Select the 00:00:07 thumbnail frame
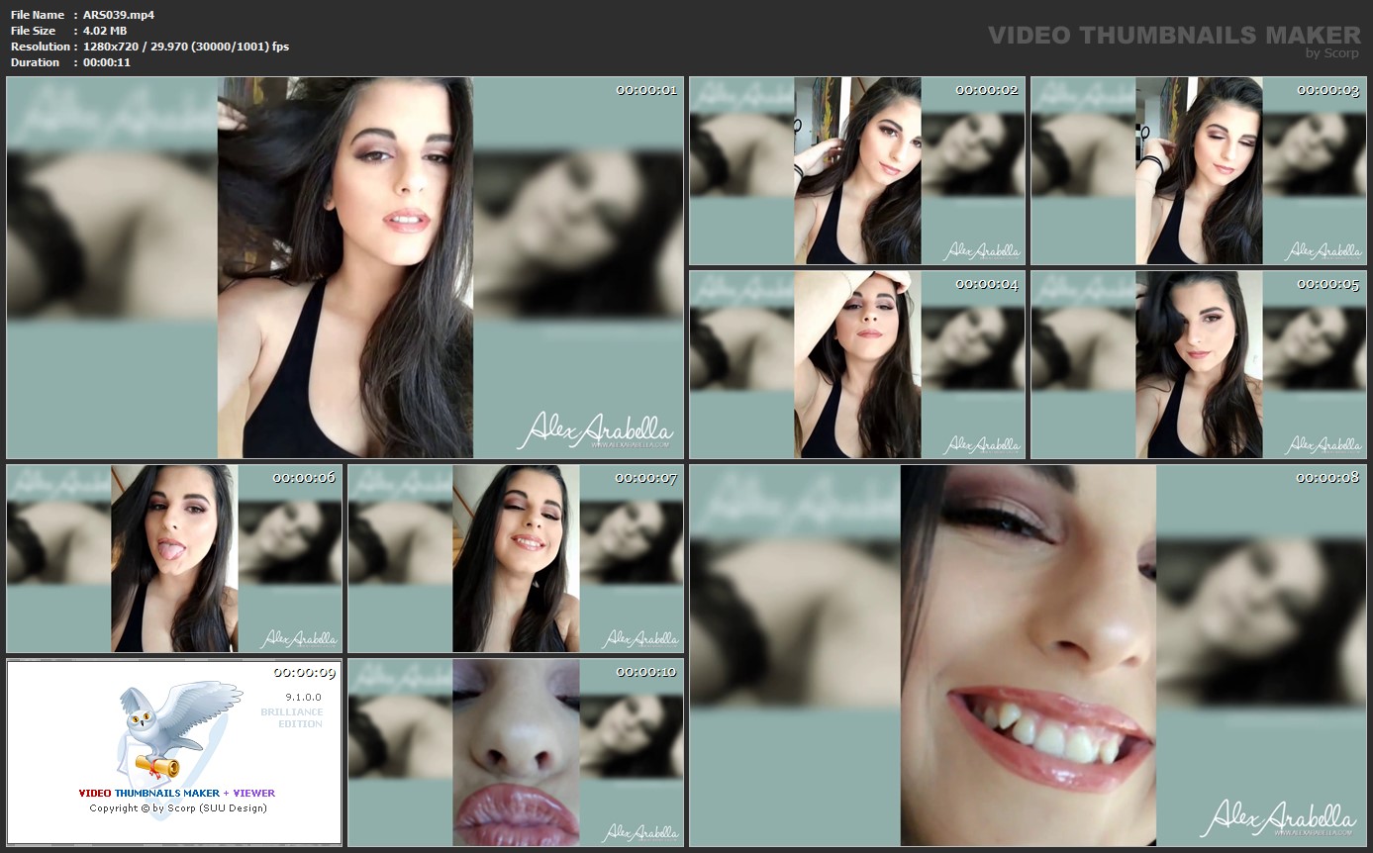Screen dimensions: 1373x853 coord(516,558)
